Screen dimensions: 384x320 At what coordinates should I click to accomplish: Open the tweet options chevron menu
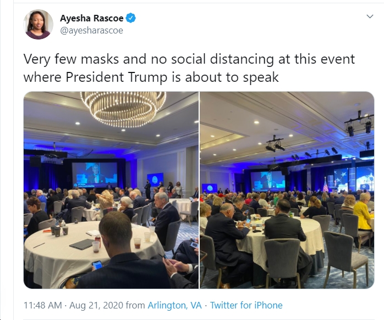(x=370, y=16)
